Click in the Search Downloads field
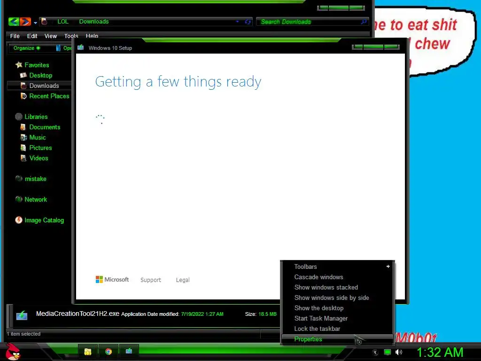 pos(312,22)
